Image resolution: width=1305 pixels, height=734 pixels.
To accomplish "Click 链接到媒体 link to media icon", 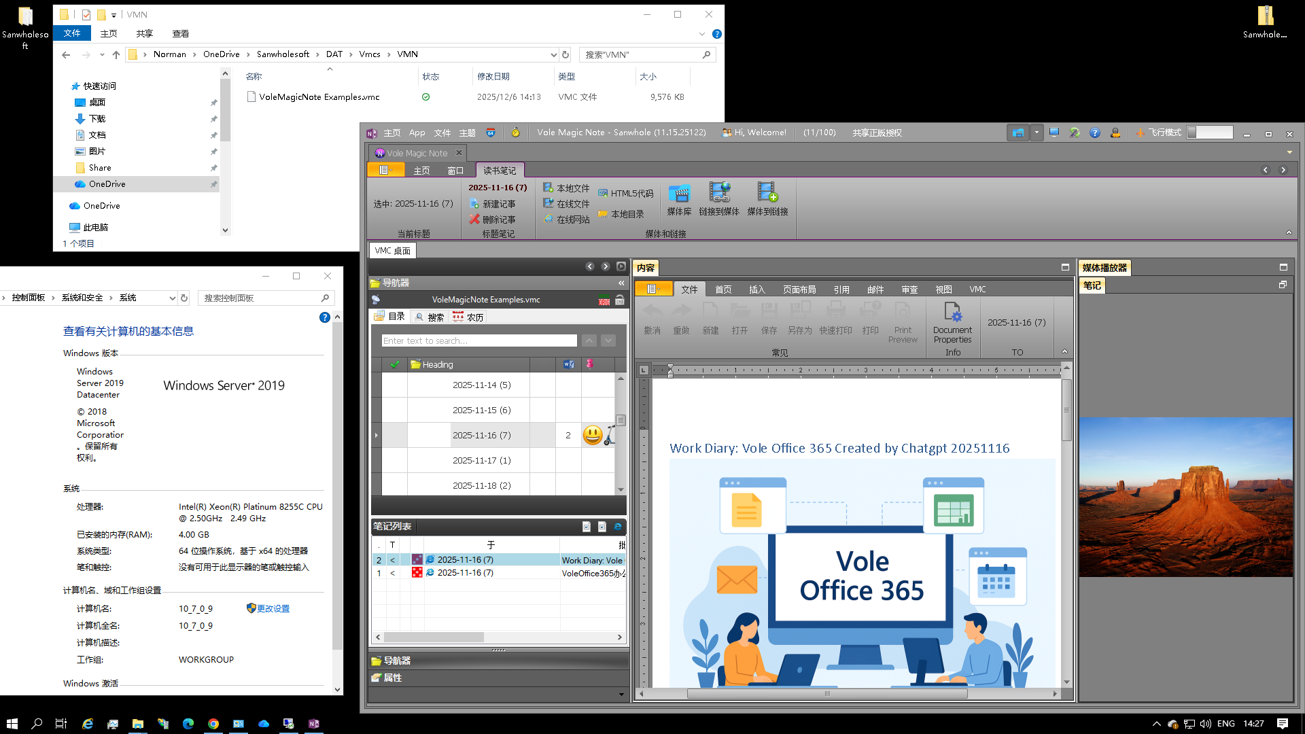I will [x=719, y=198].
